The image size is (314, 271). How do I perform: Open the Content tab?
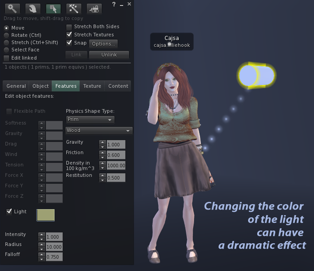(118, 86)
